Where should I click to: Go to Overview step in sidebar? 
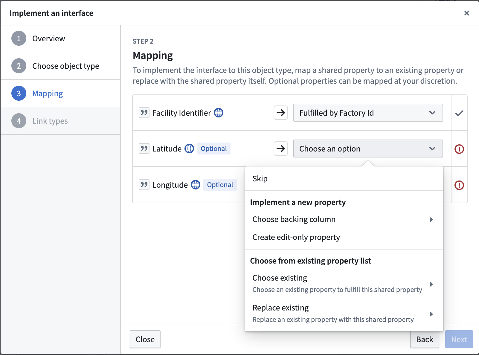[60, 39]
